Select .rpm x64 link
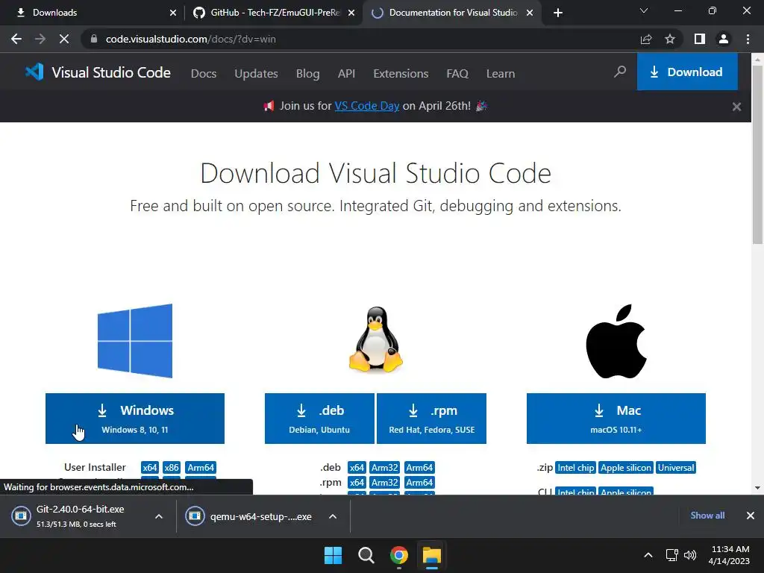Viewport: 764px width, 573px height. point(357,483)
